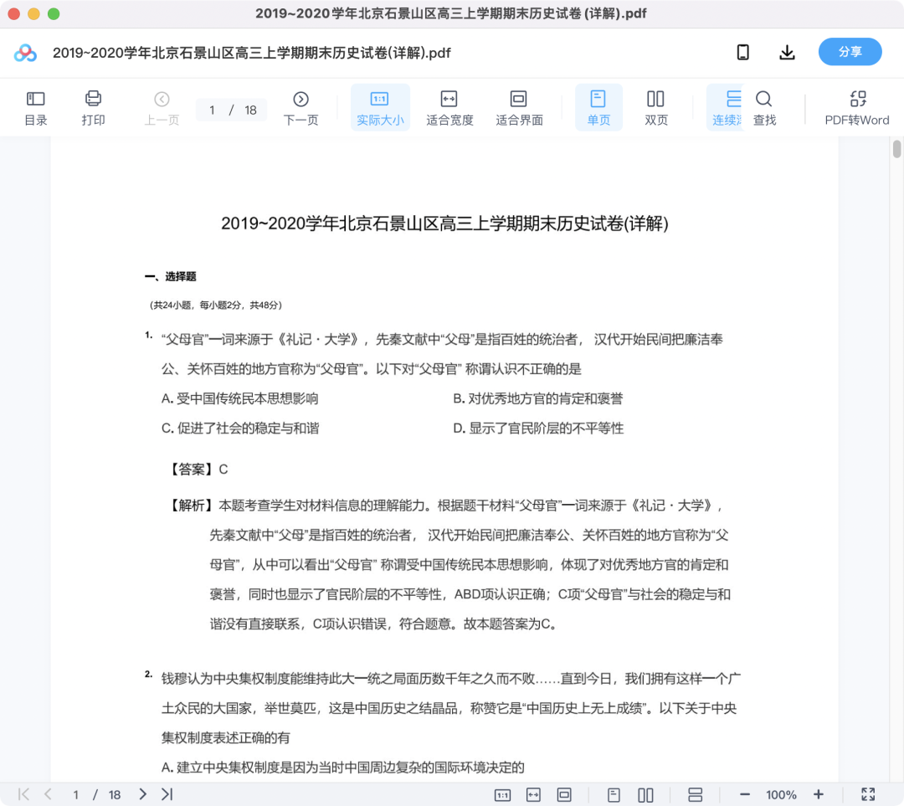Click PDF转Word conversion tool
Image resolution: width=904 pixels, height=806 pixels.
coord(857,108)
